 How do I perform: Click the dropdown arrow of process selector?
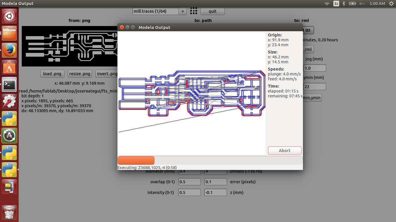[183, 12]
